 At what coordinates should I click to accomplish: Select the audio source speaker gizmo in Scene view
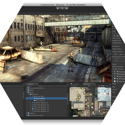tap(92, 107)
